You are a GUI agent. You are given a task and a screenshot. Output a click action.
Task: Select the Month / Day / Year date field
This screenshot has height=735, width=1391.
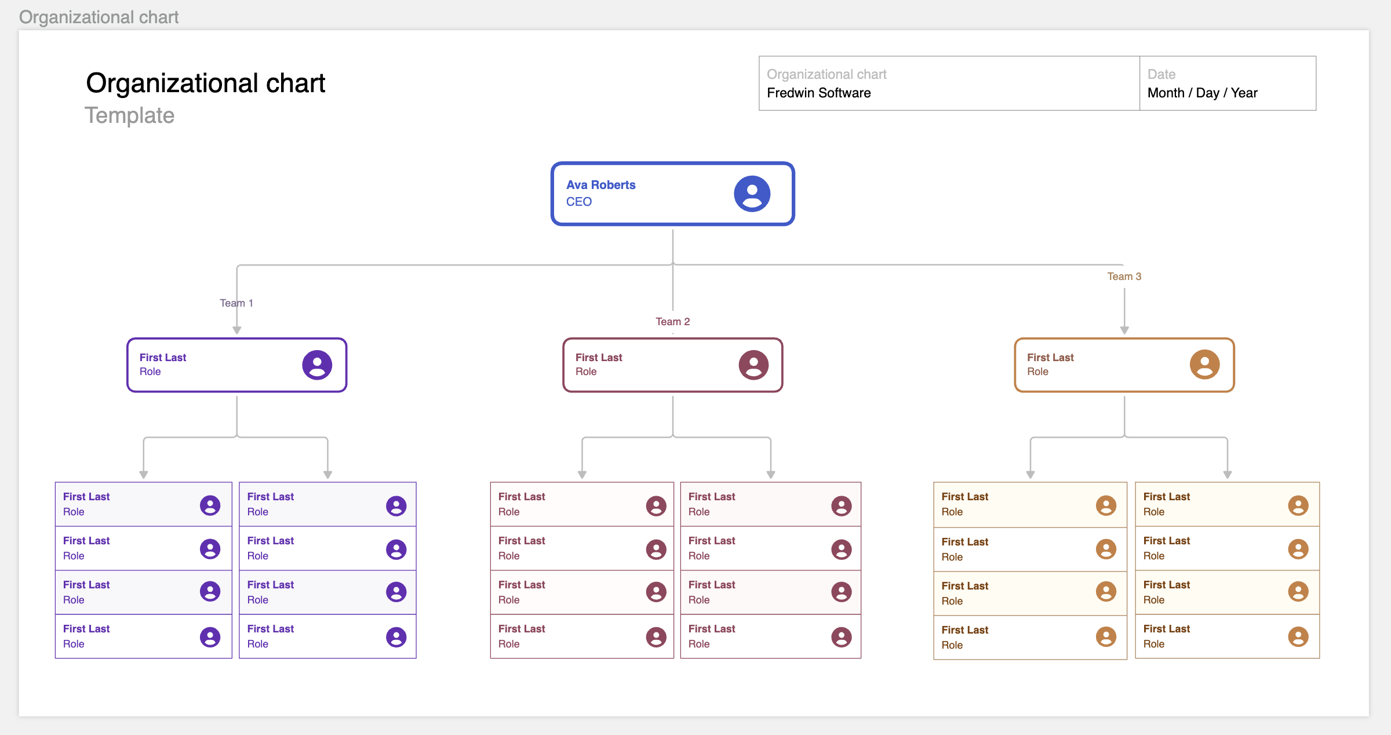point(1202,92)
